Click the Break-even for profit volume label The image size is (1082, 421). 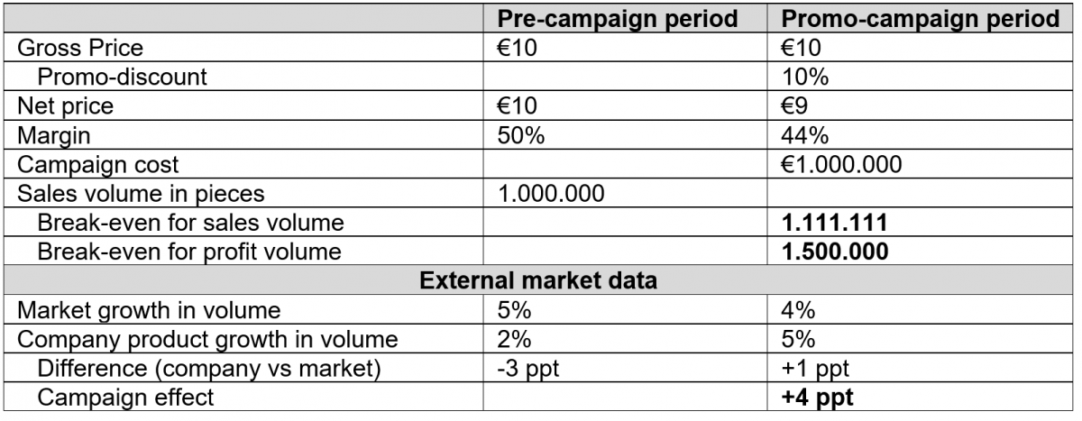tap(188, 251)
